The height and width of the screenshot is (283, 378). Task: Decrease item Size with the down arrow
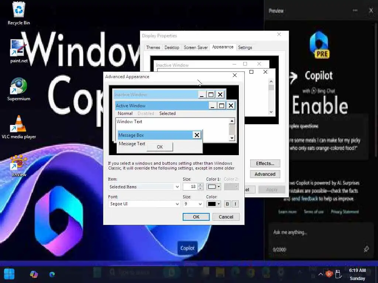pos(200,188)
